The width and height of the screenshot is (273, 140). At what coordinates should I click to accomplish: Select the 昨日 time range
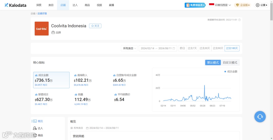[182, 48]
